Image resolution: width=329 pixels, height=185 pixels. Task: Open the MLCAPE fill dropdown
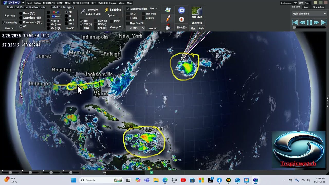pos(136,28)
